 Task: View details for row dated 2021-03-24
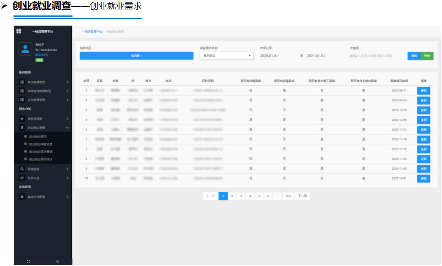click(x=423, y=100)
